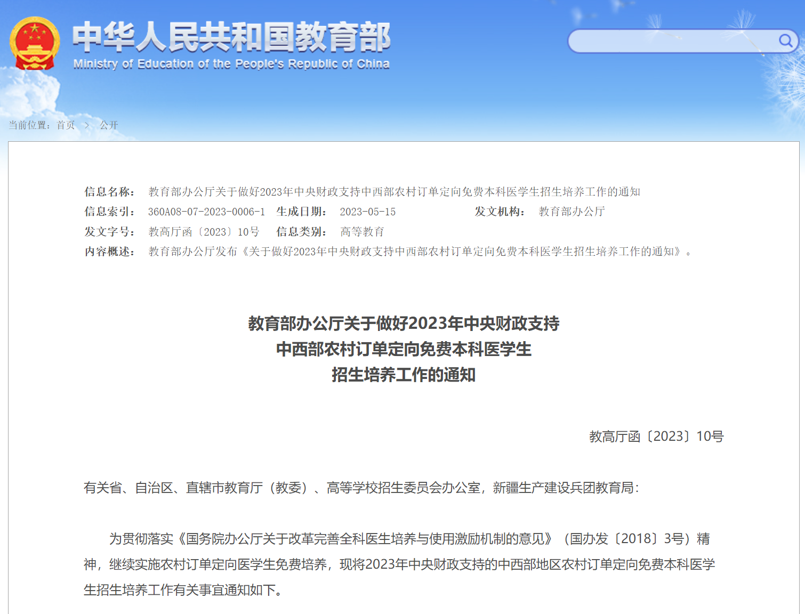805x614 pixels.
Task: Click headline line 教育部办公厅关于做好2023年中央财政支持
Action: 404,324
